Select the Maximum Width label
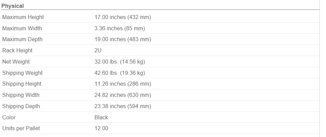 [22, 28]
